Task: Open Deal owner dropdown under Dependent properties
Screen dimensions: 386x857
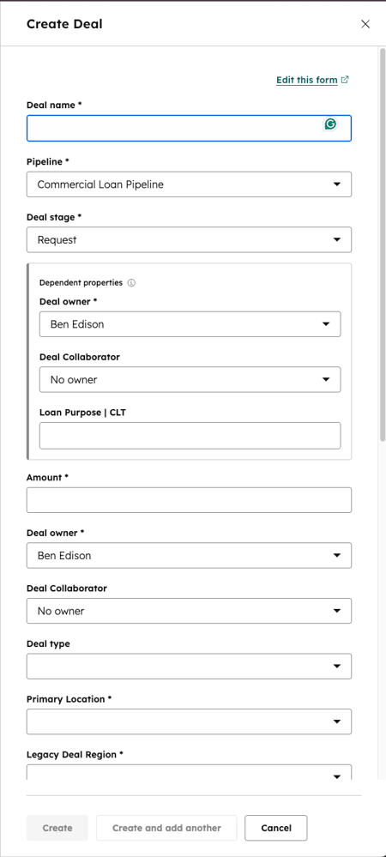Action: coord(190,324)
